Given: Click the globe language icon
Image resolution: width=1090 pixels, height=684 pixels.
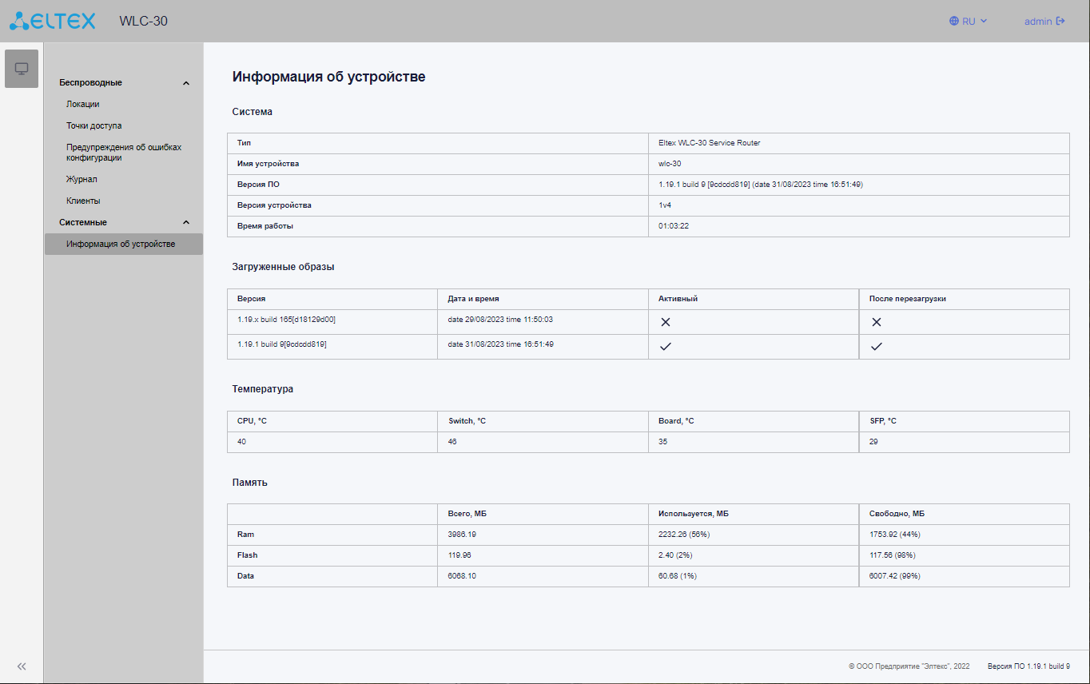Looking at the screenshot, I should coord(954,22).
